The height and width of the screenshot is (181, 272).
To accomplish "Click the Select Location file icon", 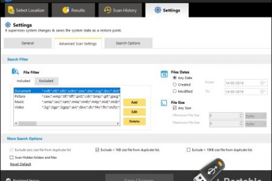I will tap(11, 10).
